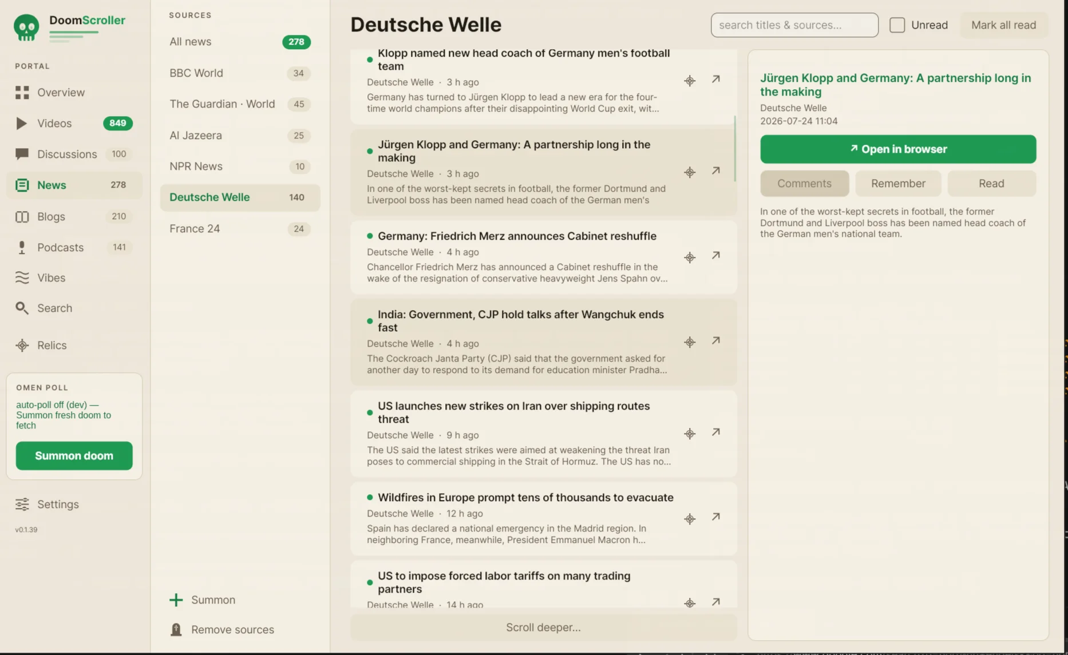Open the US strikes on Iran article externally
Viewport: 1068px width, 655px height.
[x=715, y=432]
